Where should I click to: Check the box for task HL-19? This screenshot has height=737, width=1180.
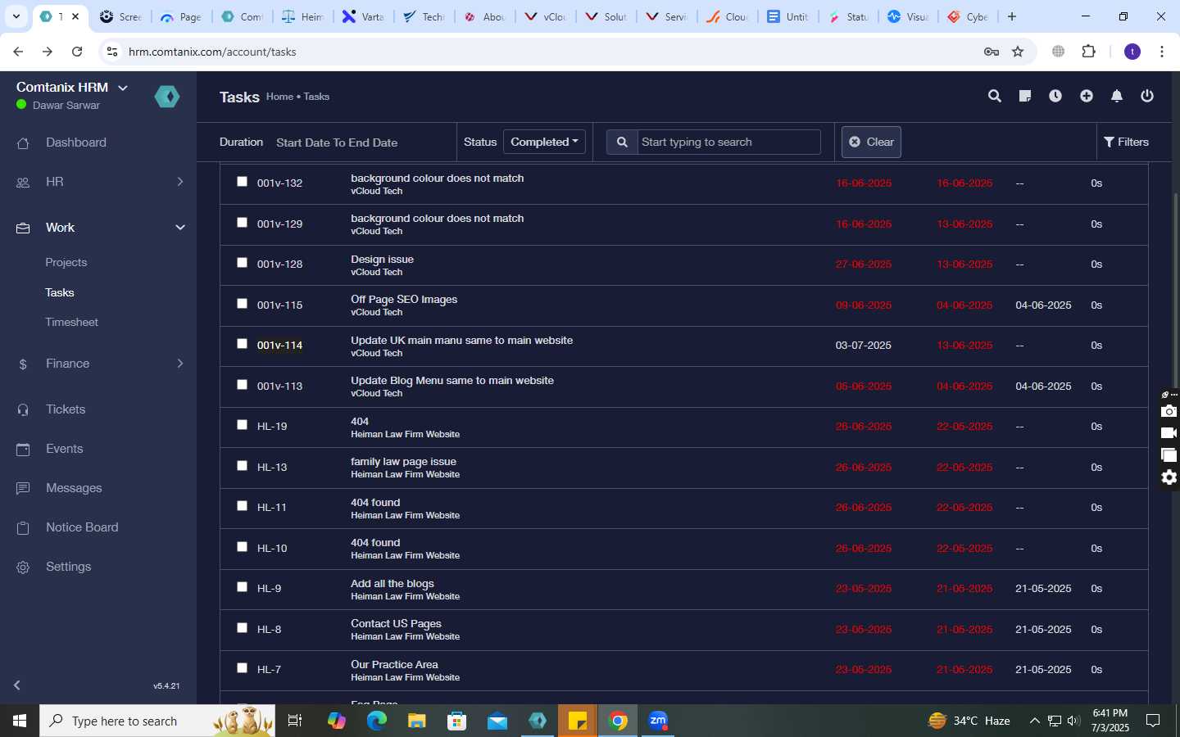[242, 425]
